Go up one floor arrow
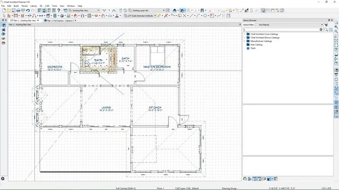The image size is (339, 190). (114, 11)
